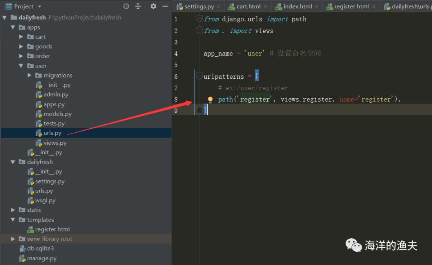The width and height of the screenshot is (432, 265).
Task: Select apps.py in the project tree
Action: tap(54, 104)
